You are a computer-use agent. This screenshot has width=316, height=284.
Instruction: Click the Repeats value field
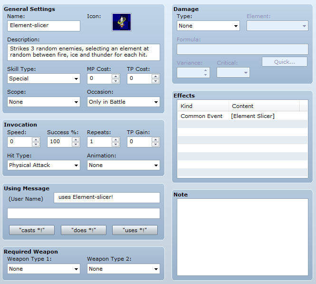pyautogui.click(x=100, y=142)
